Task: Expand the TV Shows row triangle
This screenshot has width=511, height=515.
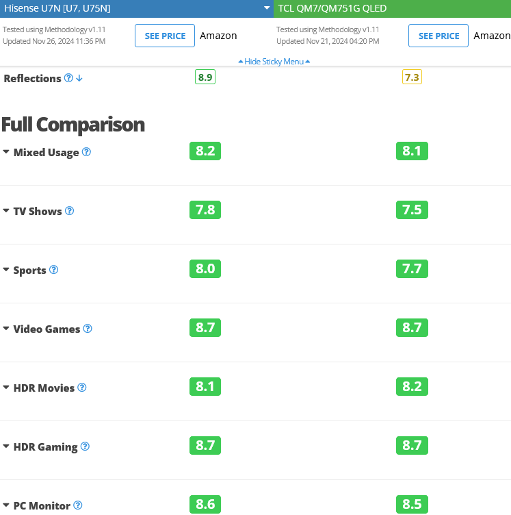Action: pos(6,210)
